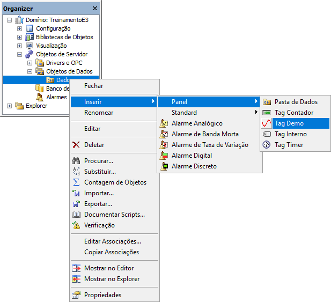The image size is (331, 302).
Task: Click the Pasta de Dados folder icon
Action: coord(267,102)
